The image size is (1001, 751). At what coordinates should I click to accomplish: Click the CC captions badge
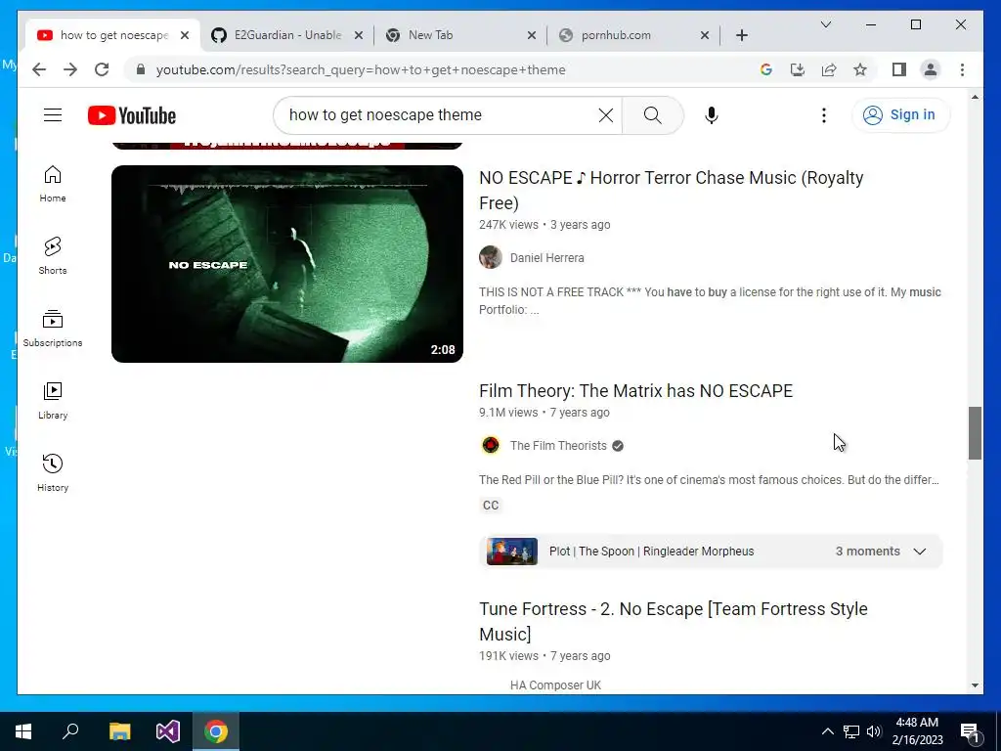491,506
